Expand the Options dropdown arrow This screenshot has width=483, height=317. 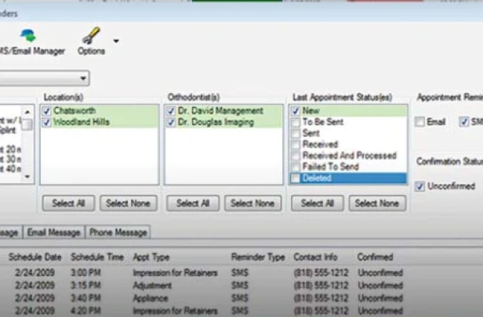[x=116, y=41]
